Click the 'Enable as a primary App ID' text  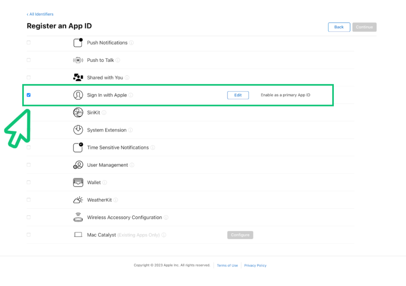click(285, 95)
